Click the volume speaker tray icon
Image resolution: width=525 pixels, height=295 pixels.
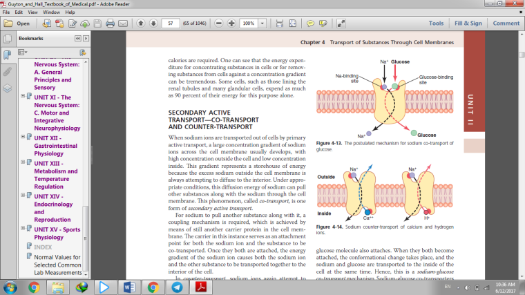pos(468,287)
